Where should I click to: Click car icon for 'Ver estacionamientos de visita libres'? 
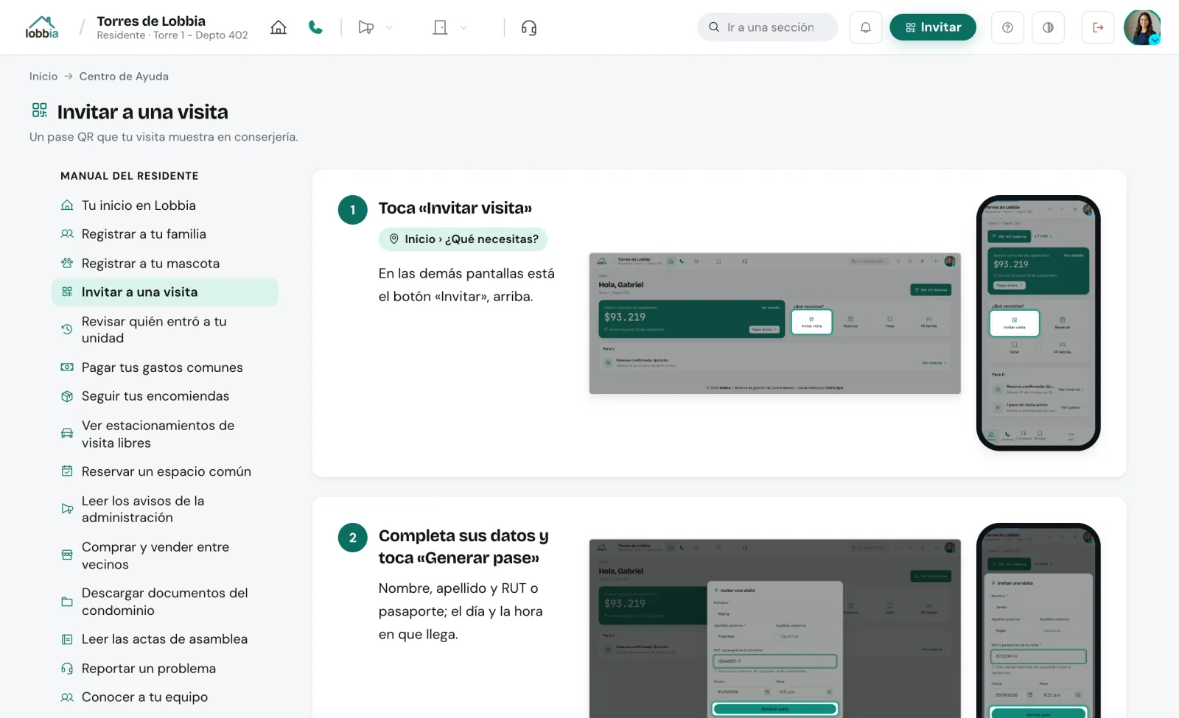pos(67,434)
